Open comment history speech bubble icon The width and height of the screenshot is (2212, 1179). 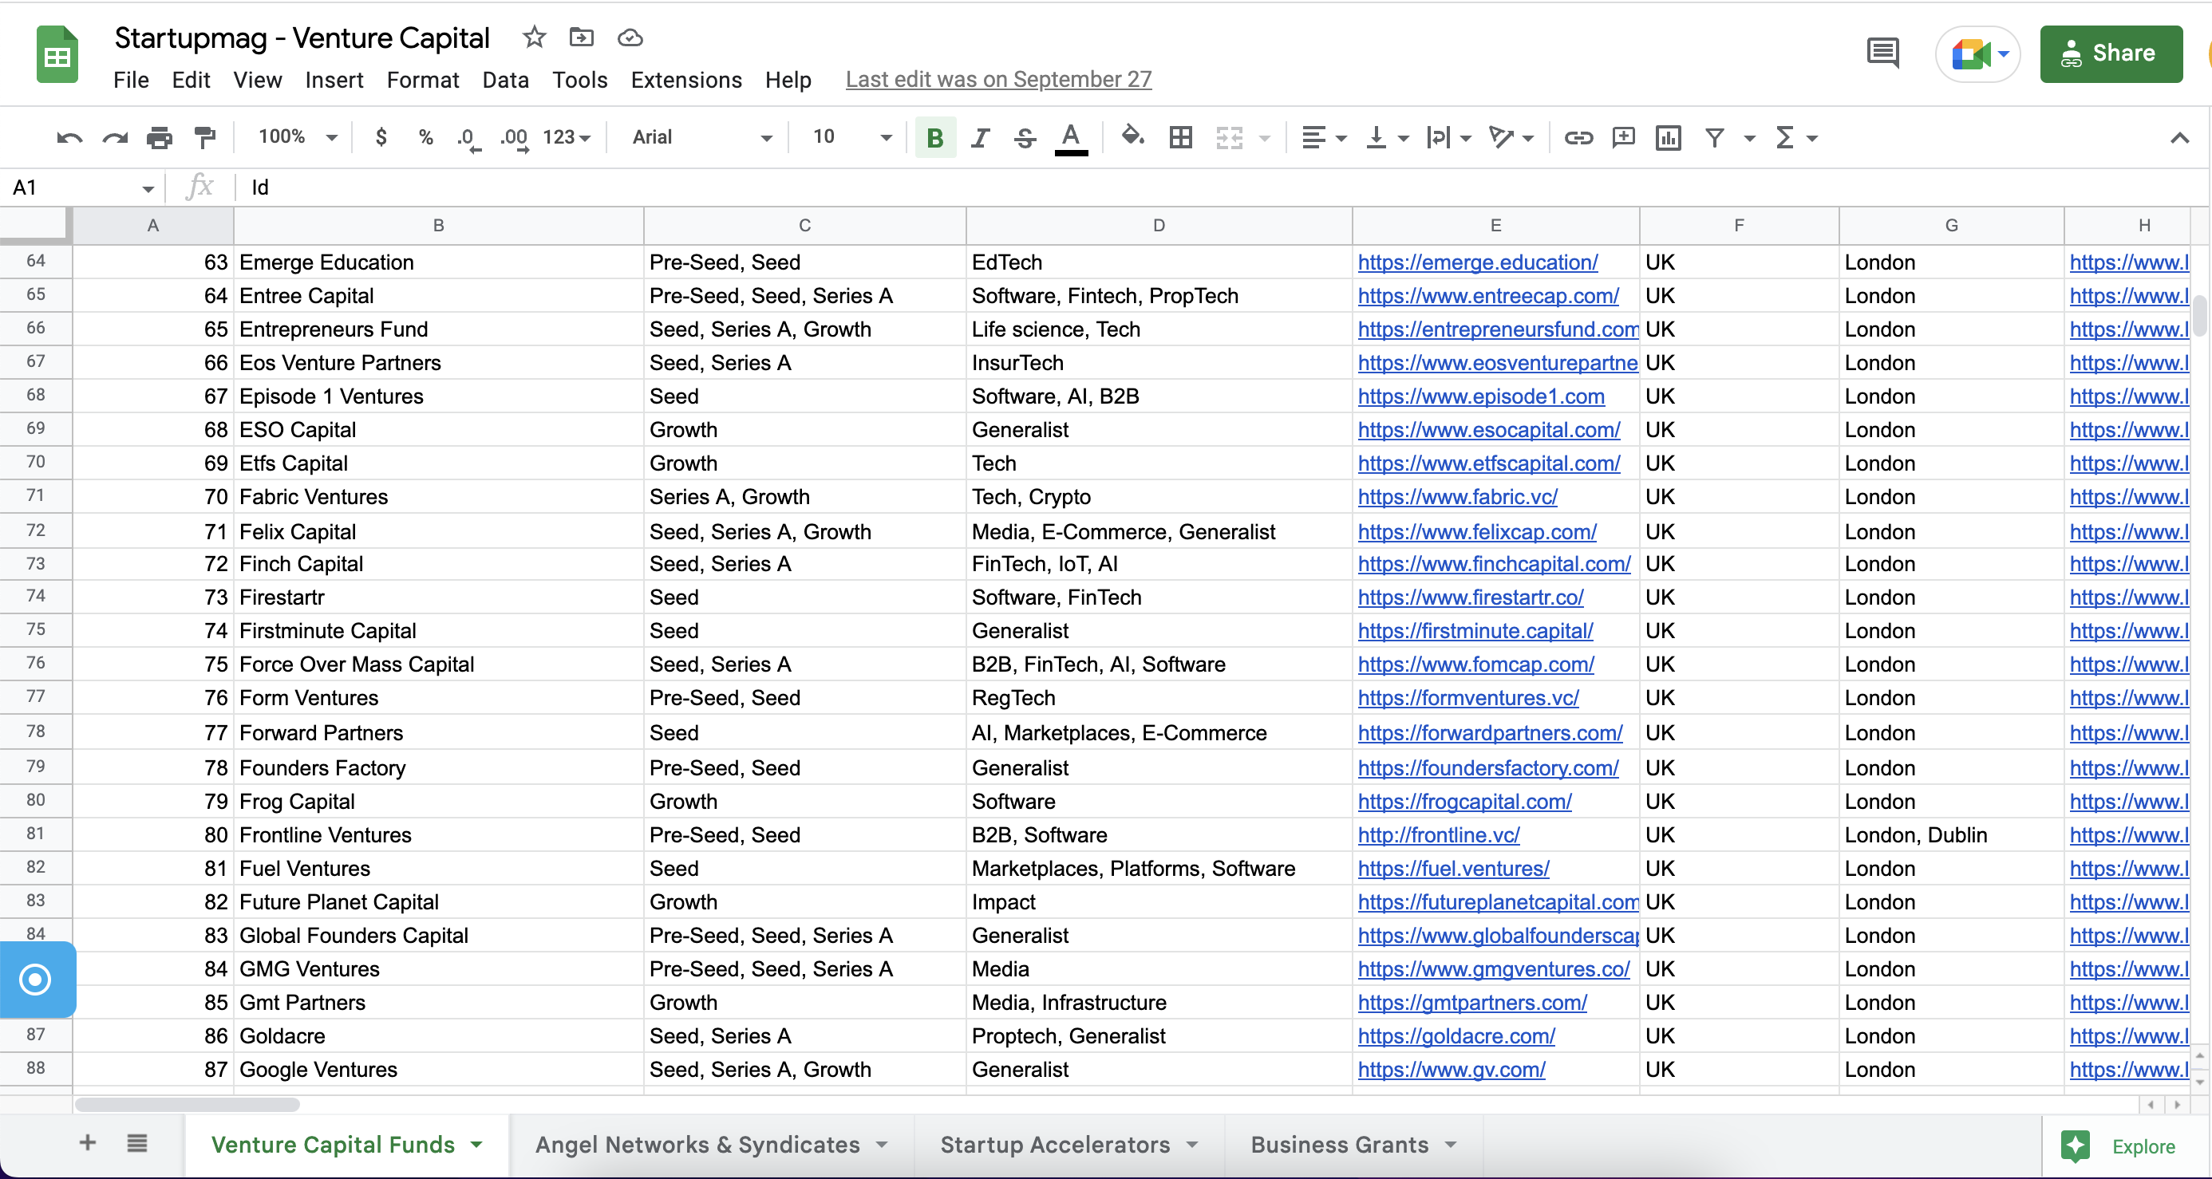(1882, 53)
